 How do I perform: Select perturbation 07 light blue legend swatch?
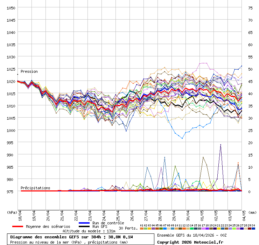pos(164,228)
